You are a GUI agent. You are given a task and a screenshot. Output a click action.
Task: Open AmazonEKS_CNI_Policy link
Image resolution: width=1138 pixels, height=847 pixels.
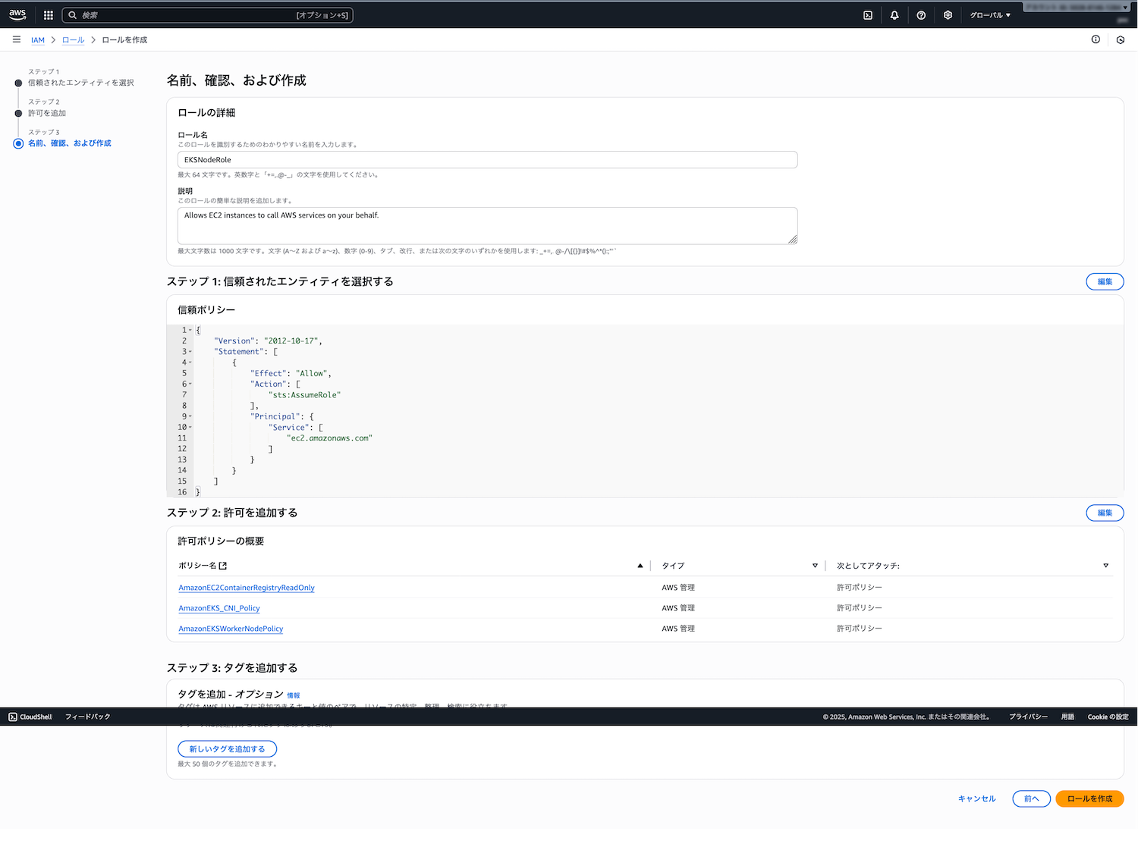pos(219,608)
